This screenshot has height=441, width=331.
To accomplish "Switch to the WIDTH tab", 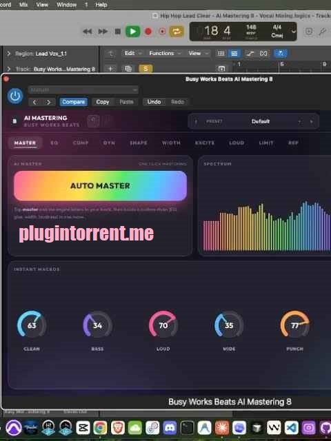I will [x=172, y=143].
